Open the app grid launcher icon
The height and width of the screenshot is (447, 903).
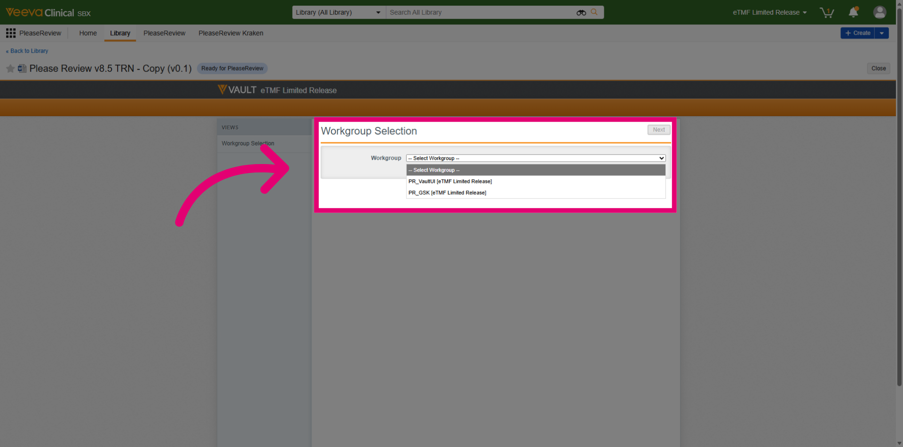pyautogui.click(x=10, y=33)
